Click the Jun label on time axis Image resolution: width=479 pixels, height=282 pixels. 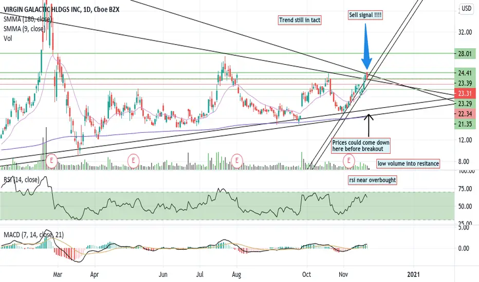pyautogui.click(x=163, y=274)
